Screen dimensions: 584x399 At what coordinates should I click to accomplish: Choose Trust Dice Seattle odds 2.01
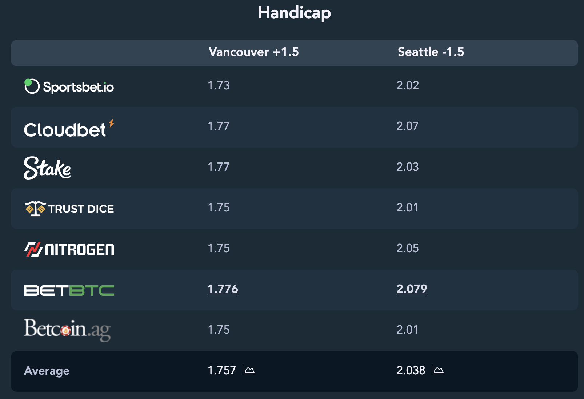pyautogui.click(x=407, y=207)
